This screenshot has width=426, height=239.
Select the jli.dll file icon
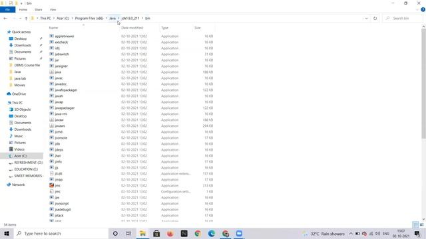tap(52, 173)
